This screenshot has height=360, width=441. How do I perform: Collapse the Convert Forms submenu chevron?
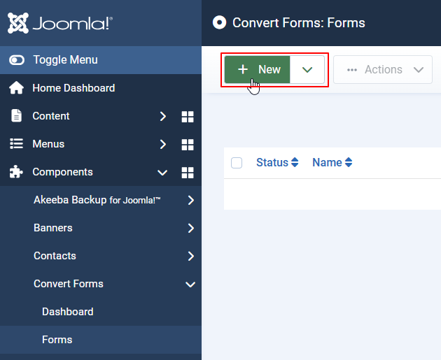(190, 284)
